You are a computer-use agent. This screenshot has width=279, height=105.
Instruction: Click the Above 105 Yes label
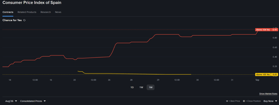(x=263, y=74)
